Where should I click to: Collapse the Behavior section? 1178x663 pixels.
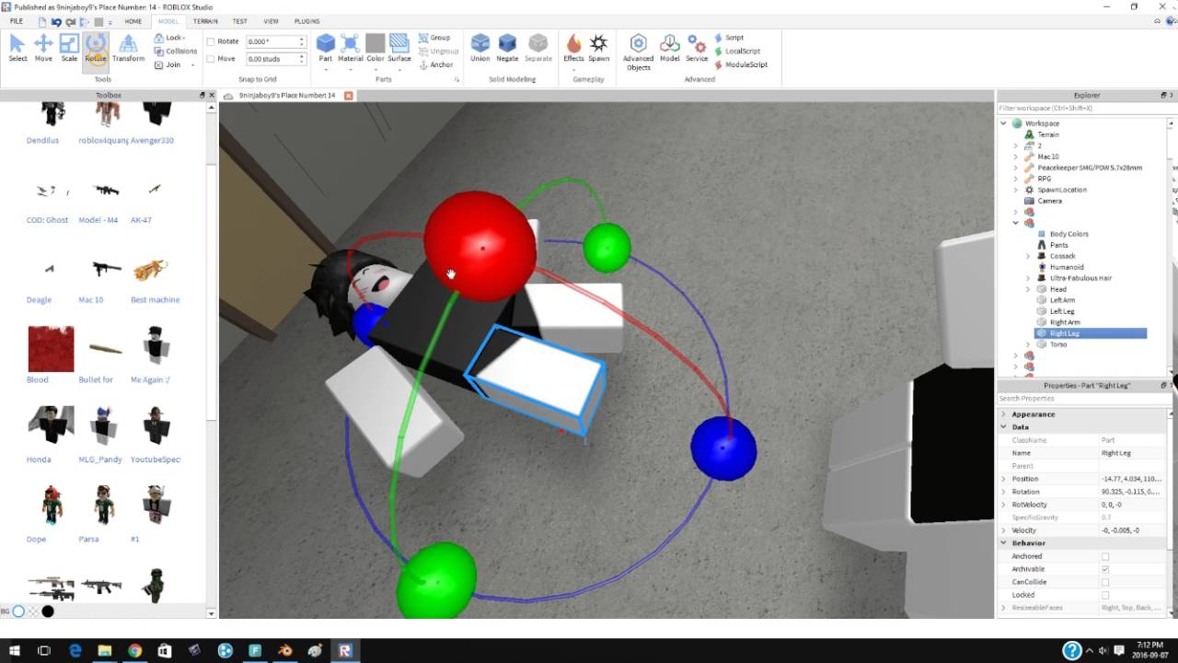click(1004, 543)
